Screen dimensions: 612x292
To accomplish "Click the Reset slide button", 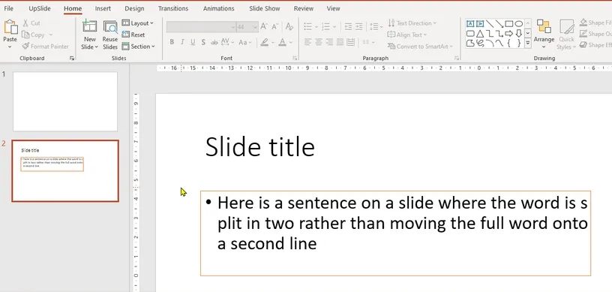I will [133, 35].
